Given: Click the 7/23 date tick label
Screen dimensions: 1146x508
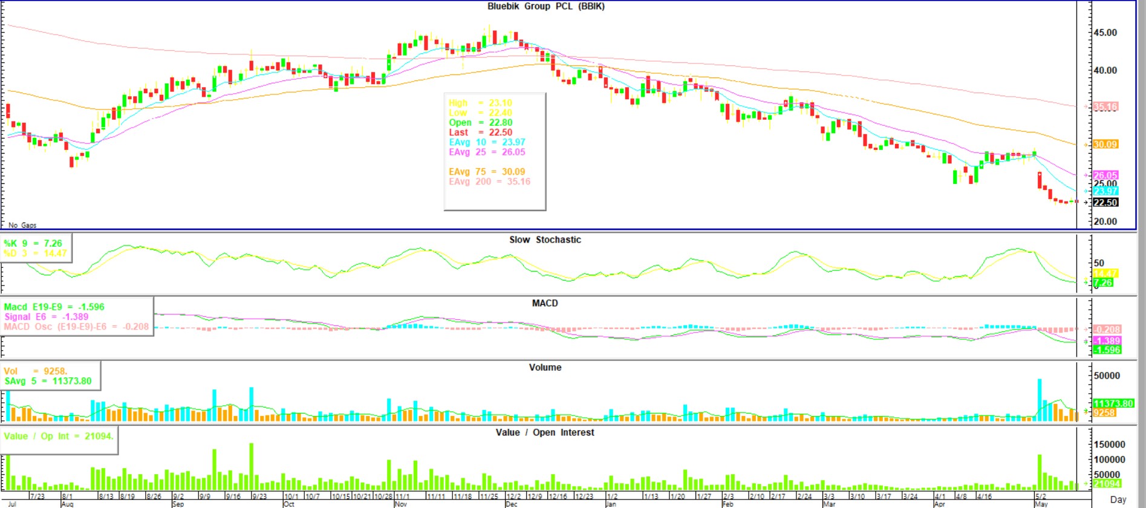Looking at the screenshot, I should (x=37, y=497).
